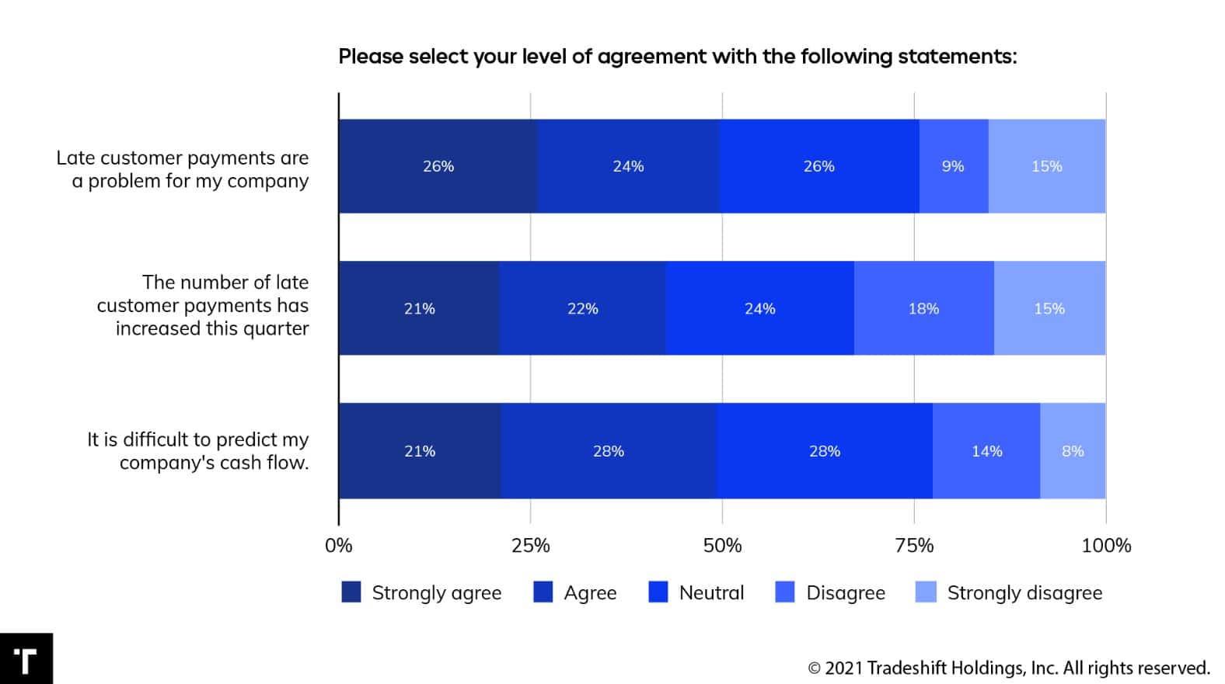1225x684 pixels.
Task: Select the "Late customer payments are a problem" label
Action: tap(183, 169)
